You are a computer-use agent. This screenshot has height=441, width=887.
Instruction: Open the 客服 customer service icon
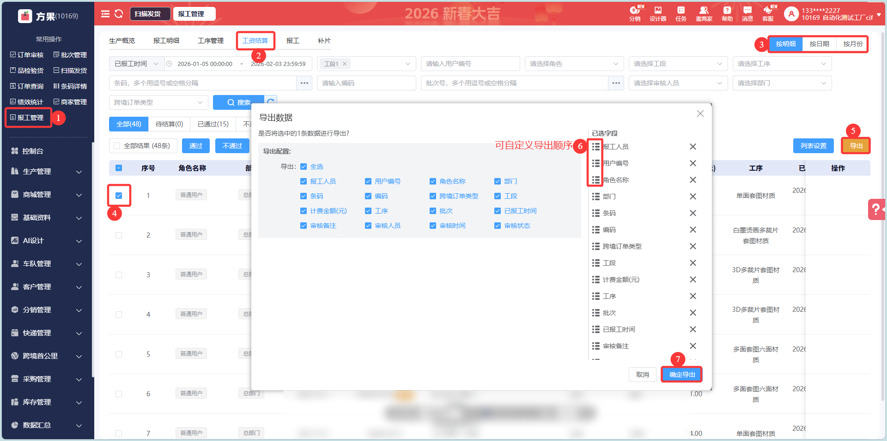768,13
